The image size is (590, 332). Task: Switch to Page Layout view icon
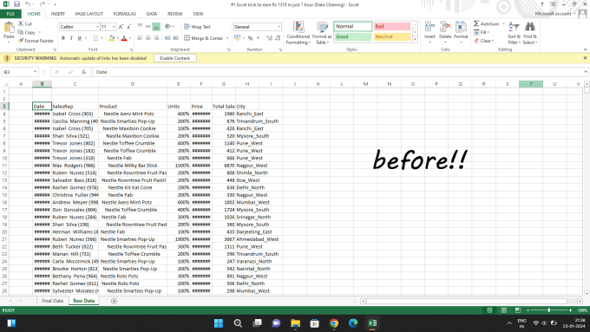pyautogui.click(x=503, y=310)
